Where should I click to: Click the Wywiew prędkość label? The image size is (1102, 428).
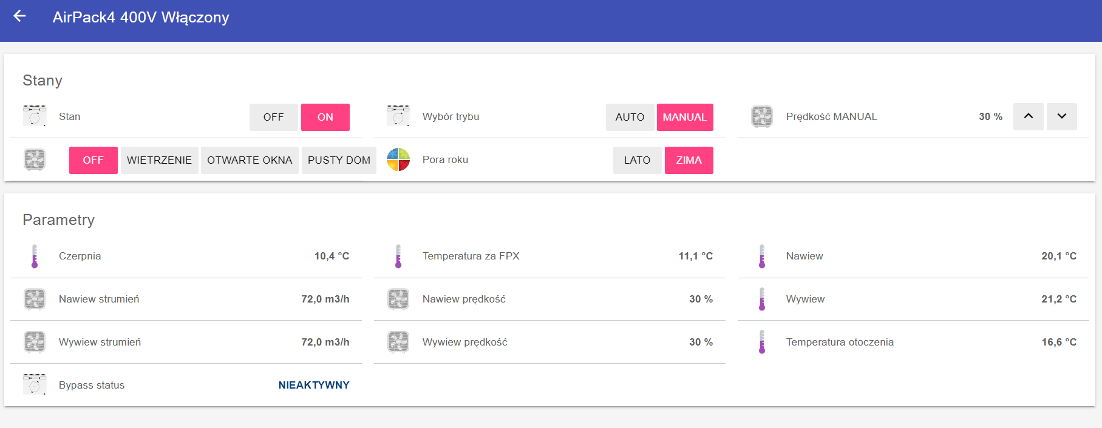[x=465, y=342]
